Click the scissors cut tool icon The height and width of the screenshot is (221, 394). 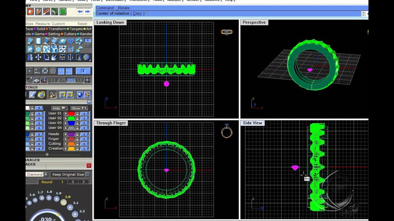pyautogui.click(x=78, y=57)
